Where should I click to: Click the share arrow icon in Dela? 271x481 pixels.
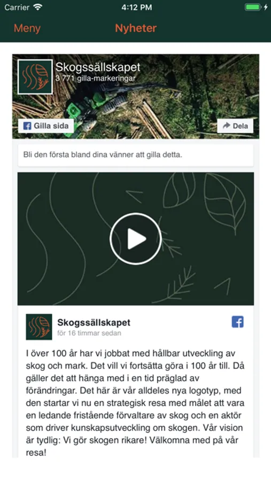point(227,125)
